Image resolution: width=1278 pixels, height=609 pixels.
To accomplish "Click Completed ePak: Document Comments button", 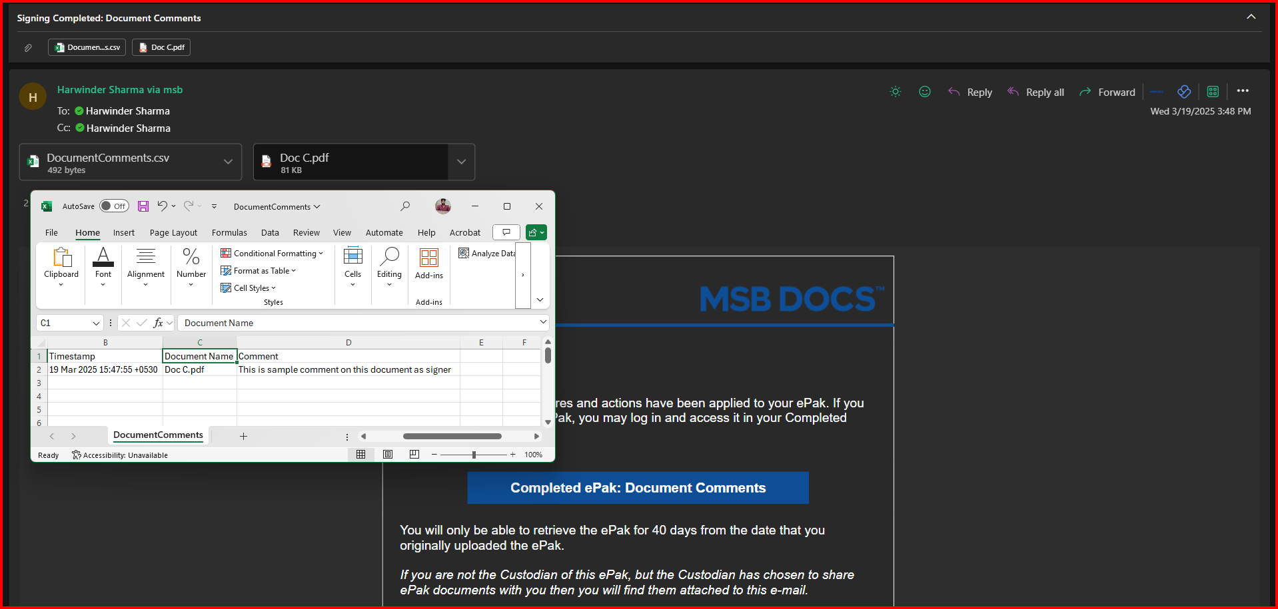I will point(638,488).
